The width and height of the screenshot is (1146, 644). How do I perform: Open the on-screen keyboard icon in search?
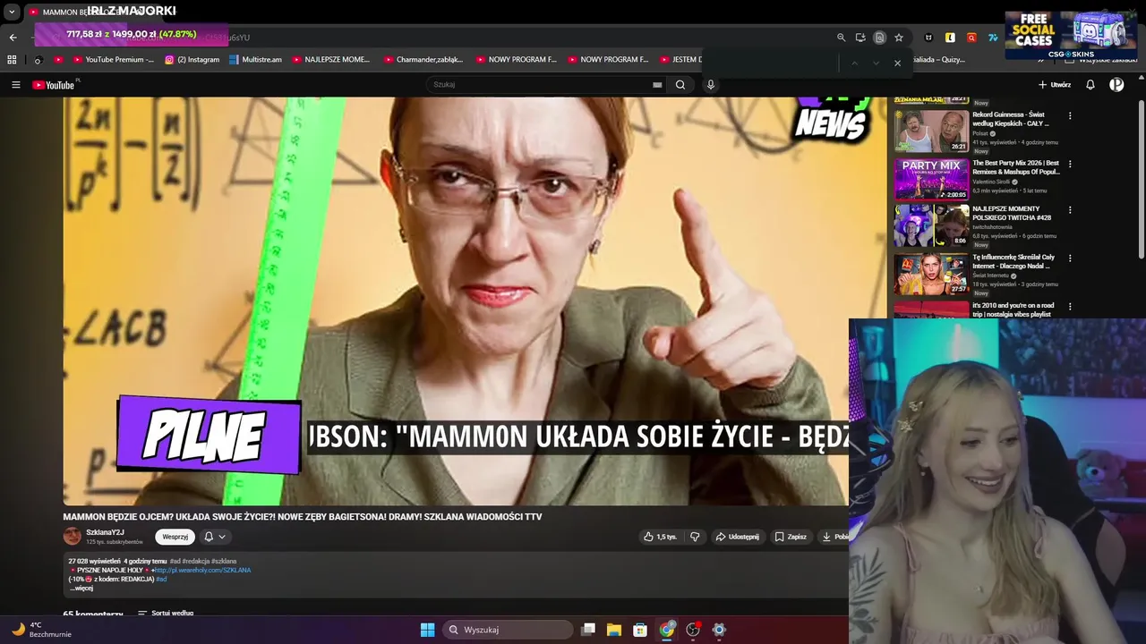pyautogui.click(x=657, y=85)
